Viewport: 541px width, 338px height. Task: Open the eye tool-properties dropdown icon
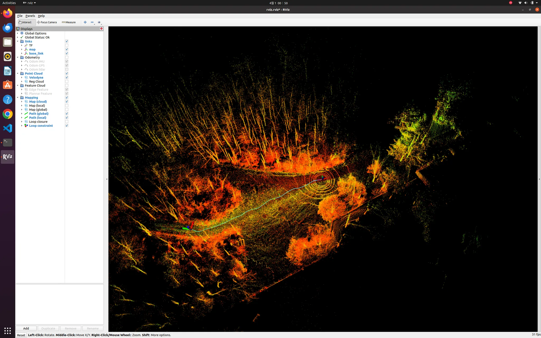[x=99, y=22]
